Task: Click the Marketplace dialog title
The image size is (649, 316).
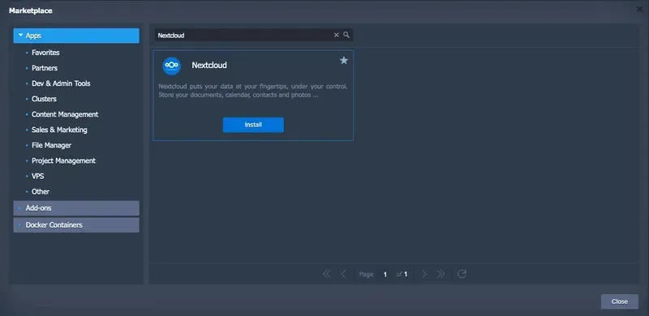Action: (x=31, y=11)
